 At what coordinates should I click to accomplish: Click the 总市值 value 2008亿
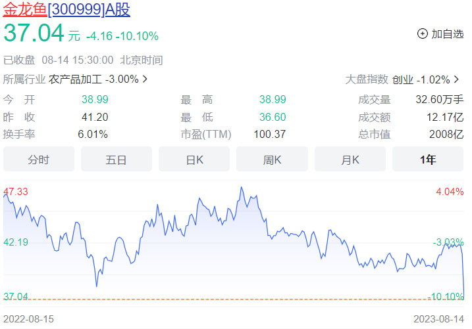click(x=446, y=134)
